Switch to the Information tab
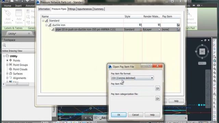Image resolution: width=219 pixels, height=123 pixels. 44,9
